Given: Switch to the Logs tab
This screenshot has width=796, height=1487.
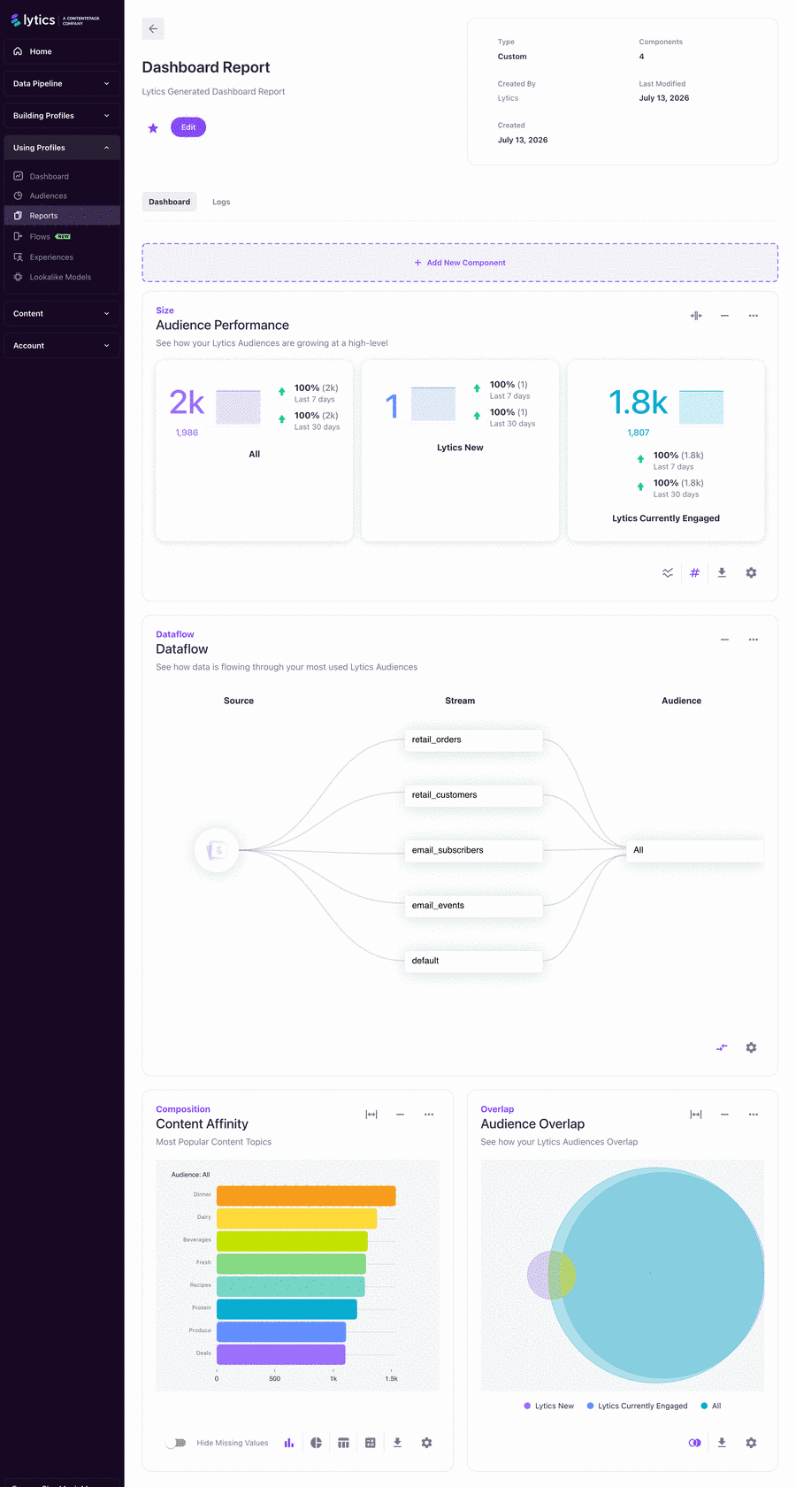Looking at the screenshot, I should (221, 202).
